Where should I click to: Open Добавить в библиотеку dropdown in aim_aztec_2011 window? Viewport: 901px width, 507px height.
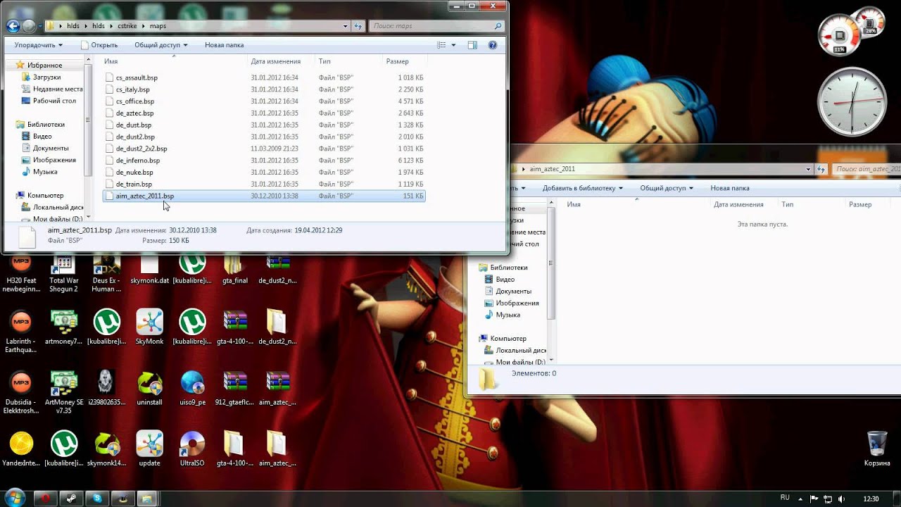[x=583, y=189]
